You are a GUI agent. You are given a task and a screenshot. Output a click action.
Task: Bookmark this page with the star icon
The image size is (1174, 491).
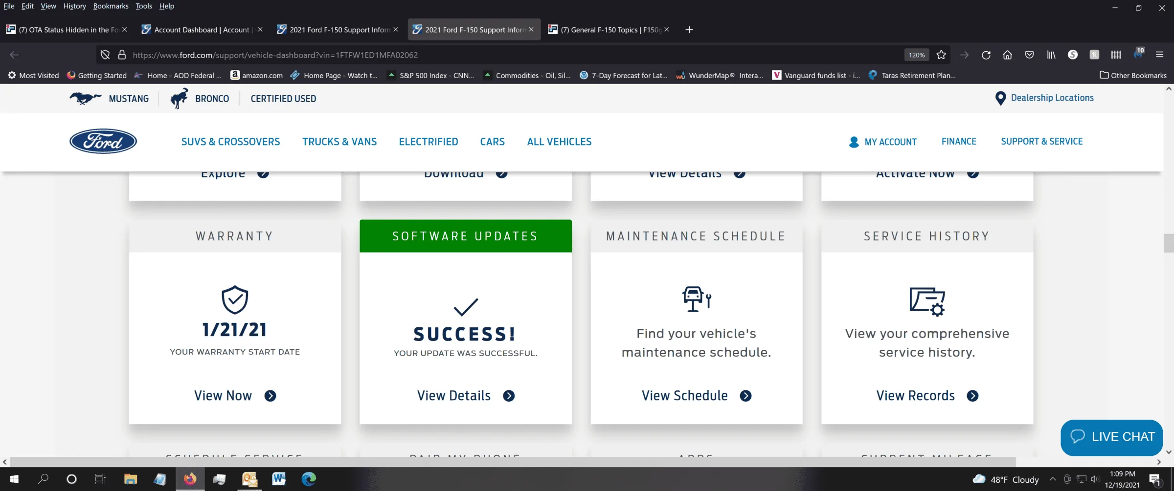tap(941, 55)
